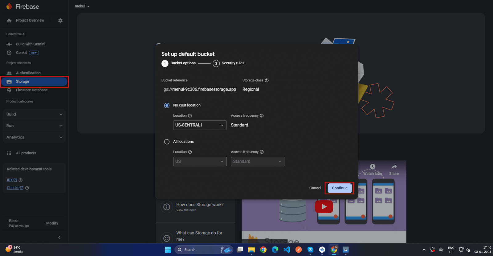The height and width of the screenshot is (256, 493).
Task: Click the Continue button
Action: (340, 188)
